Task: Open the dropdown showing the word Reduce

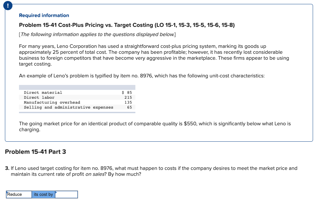Action: point(18,195)
